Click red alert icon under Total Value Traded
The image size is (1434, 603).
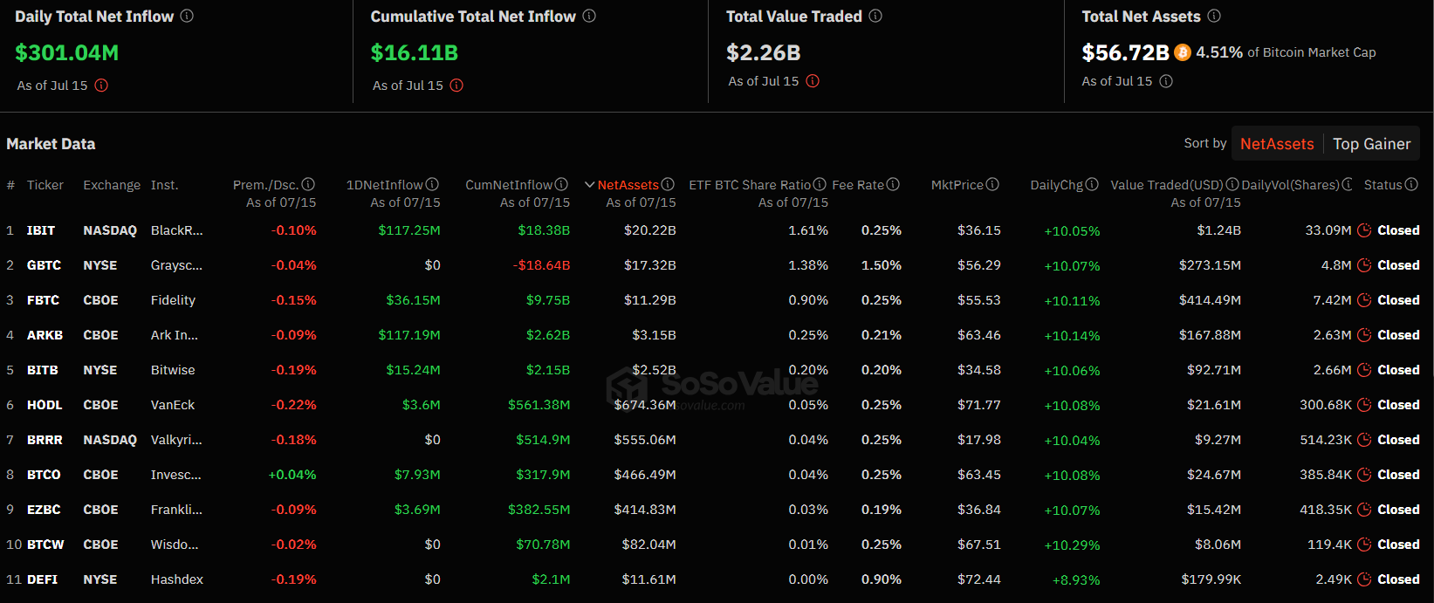[813, 81]
